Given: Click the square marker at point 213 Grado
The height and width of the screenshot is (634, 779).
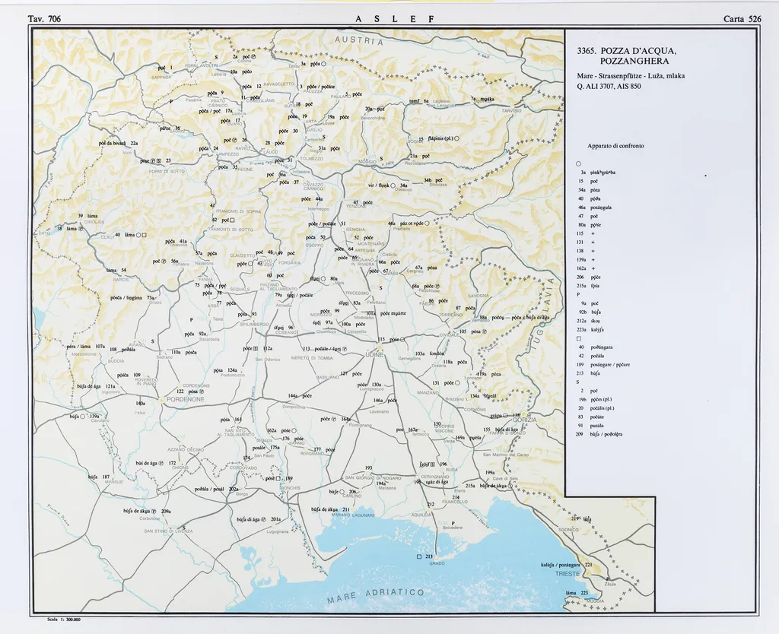Looking at the screenshot, I should click(418, 556).
